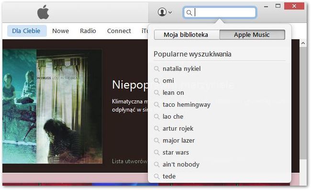The image size is (311, 190).
Task: Click magnifier icon beside ain't nobody
Action: [156, 164]
